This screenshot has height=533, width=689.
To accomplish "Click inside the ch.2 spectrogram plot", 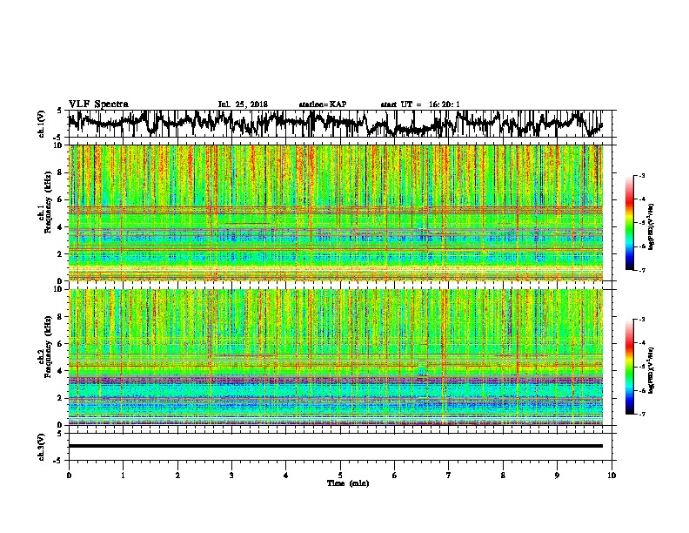I will point(336,357).
